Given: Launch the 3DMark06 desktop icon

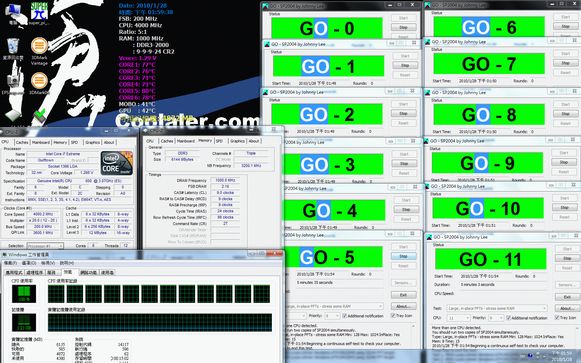Looking at the screenshot, I should 39,84.
